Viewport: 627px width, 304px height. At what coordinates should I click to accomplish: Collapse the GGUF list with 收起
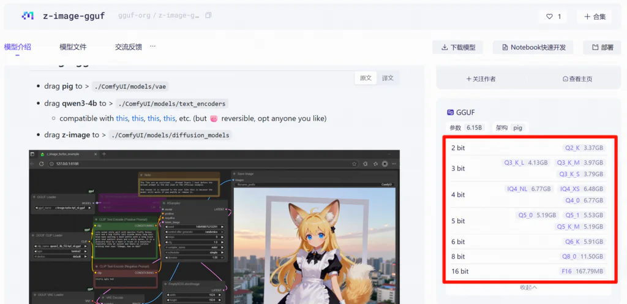coord(528,287)
